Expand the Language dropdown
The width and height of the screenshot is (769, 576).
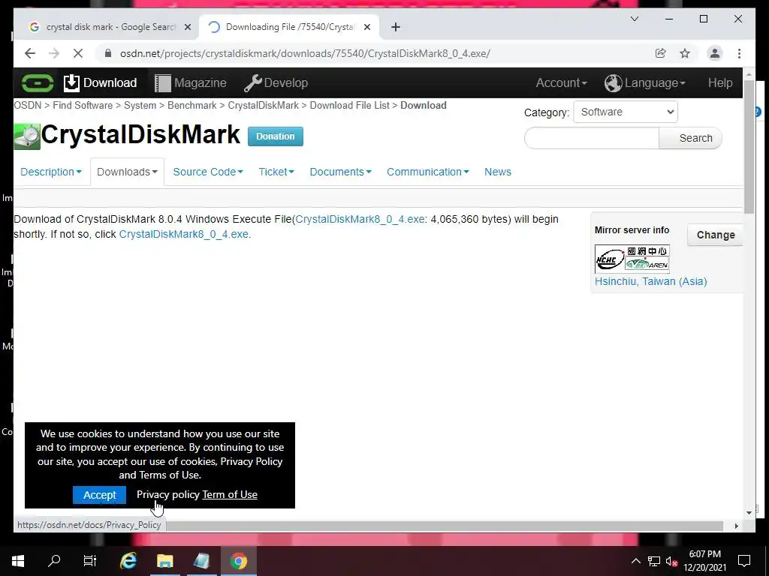point(655,82)
